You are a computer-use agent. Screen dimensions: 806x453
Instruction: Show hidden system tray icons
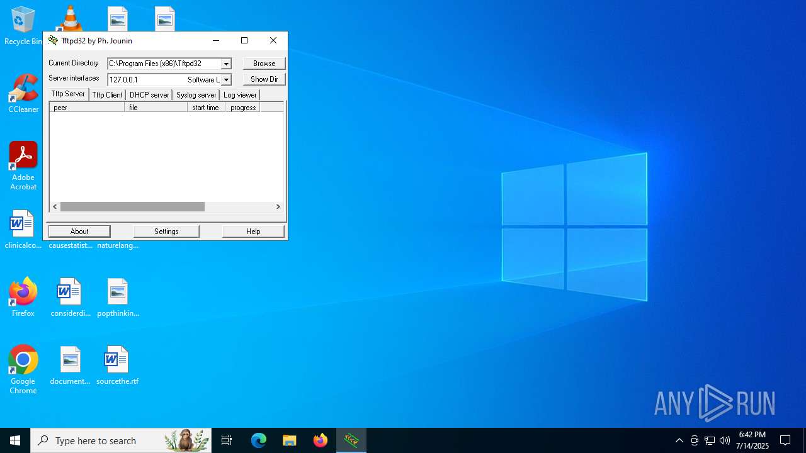pos(679,440)
